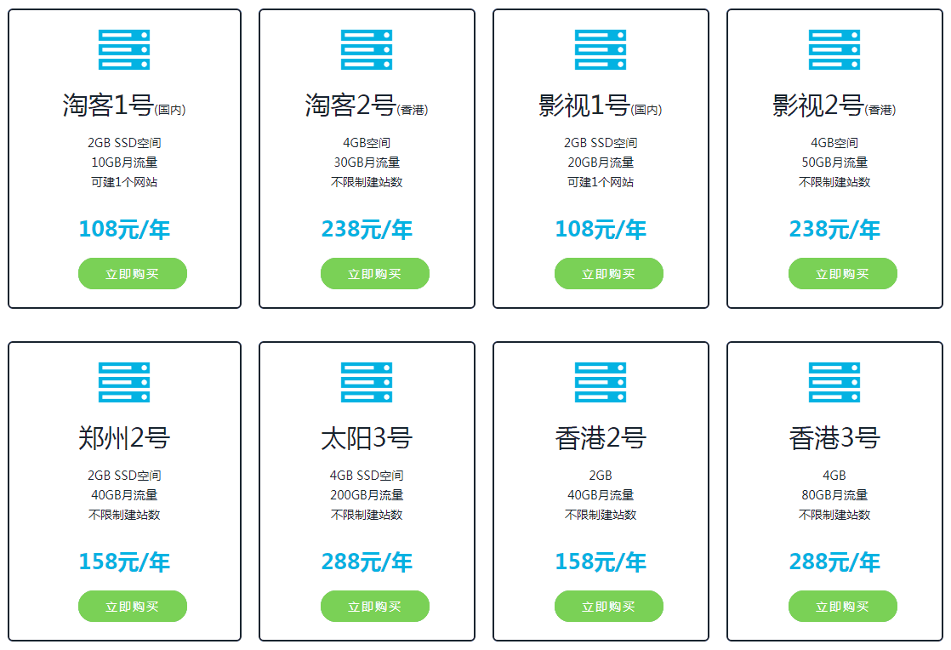951x650 pixels.
Task: Click the 10GB月流量 line on 淘客1号
Action: coord(124,162)
